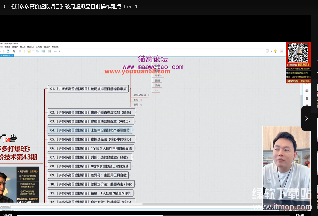Expand the 难点 subtopic circle

coord(141,100)
